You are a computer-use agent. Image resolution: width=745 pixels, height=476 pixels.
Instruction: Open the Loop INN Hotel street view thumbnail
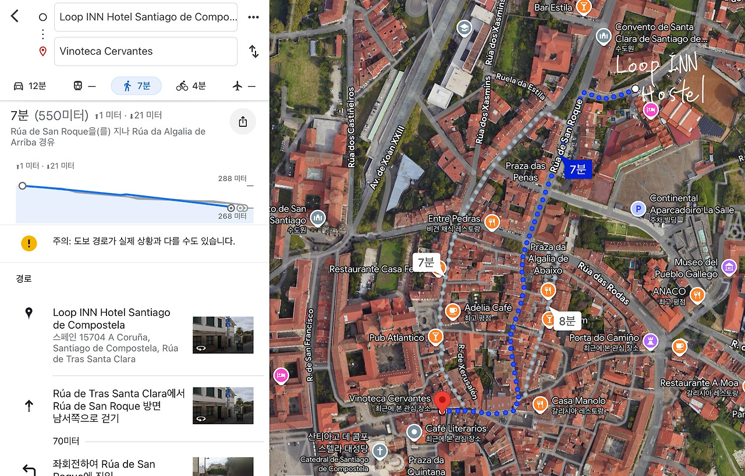pyautogui.click(x=223, y=335)
